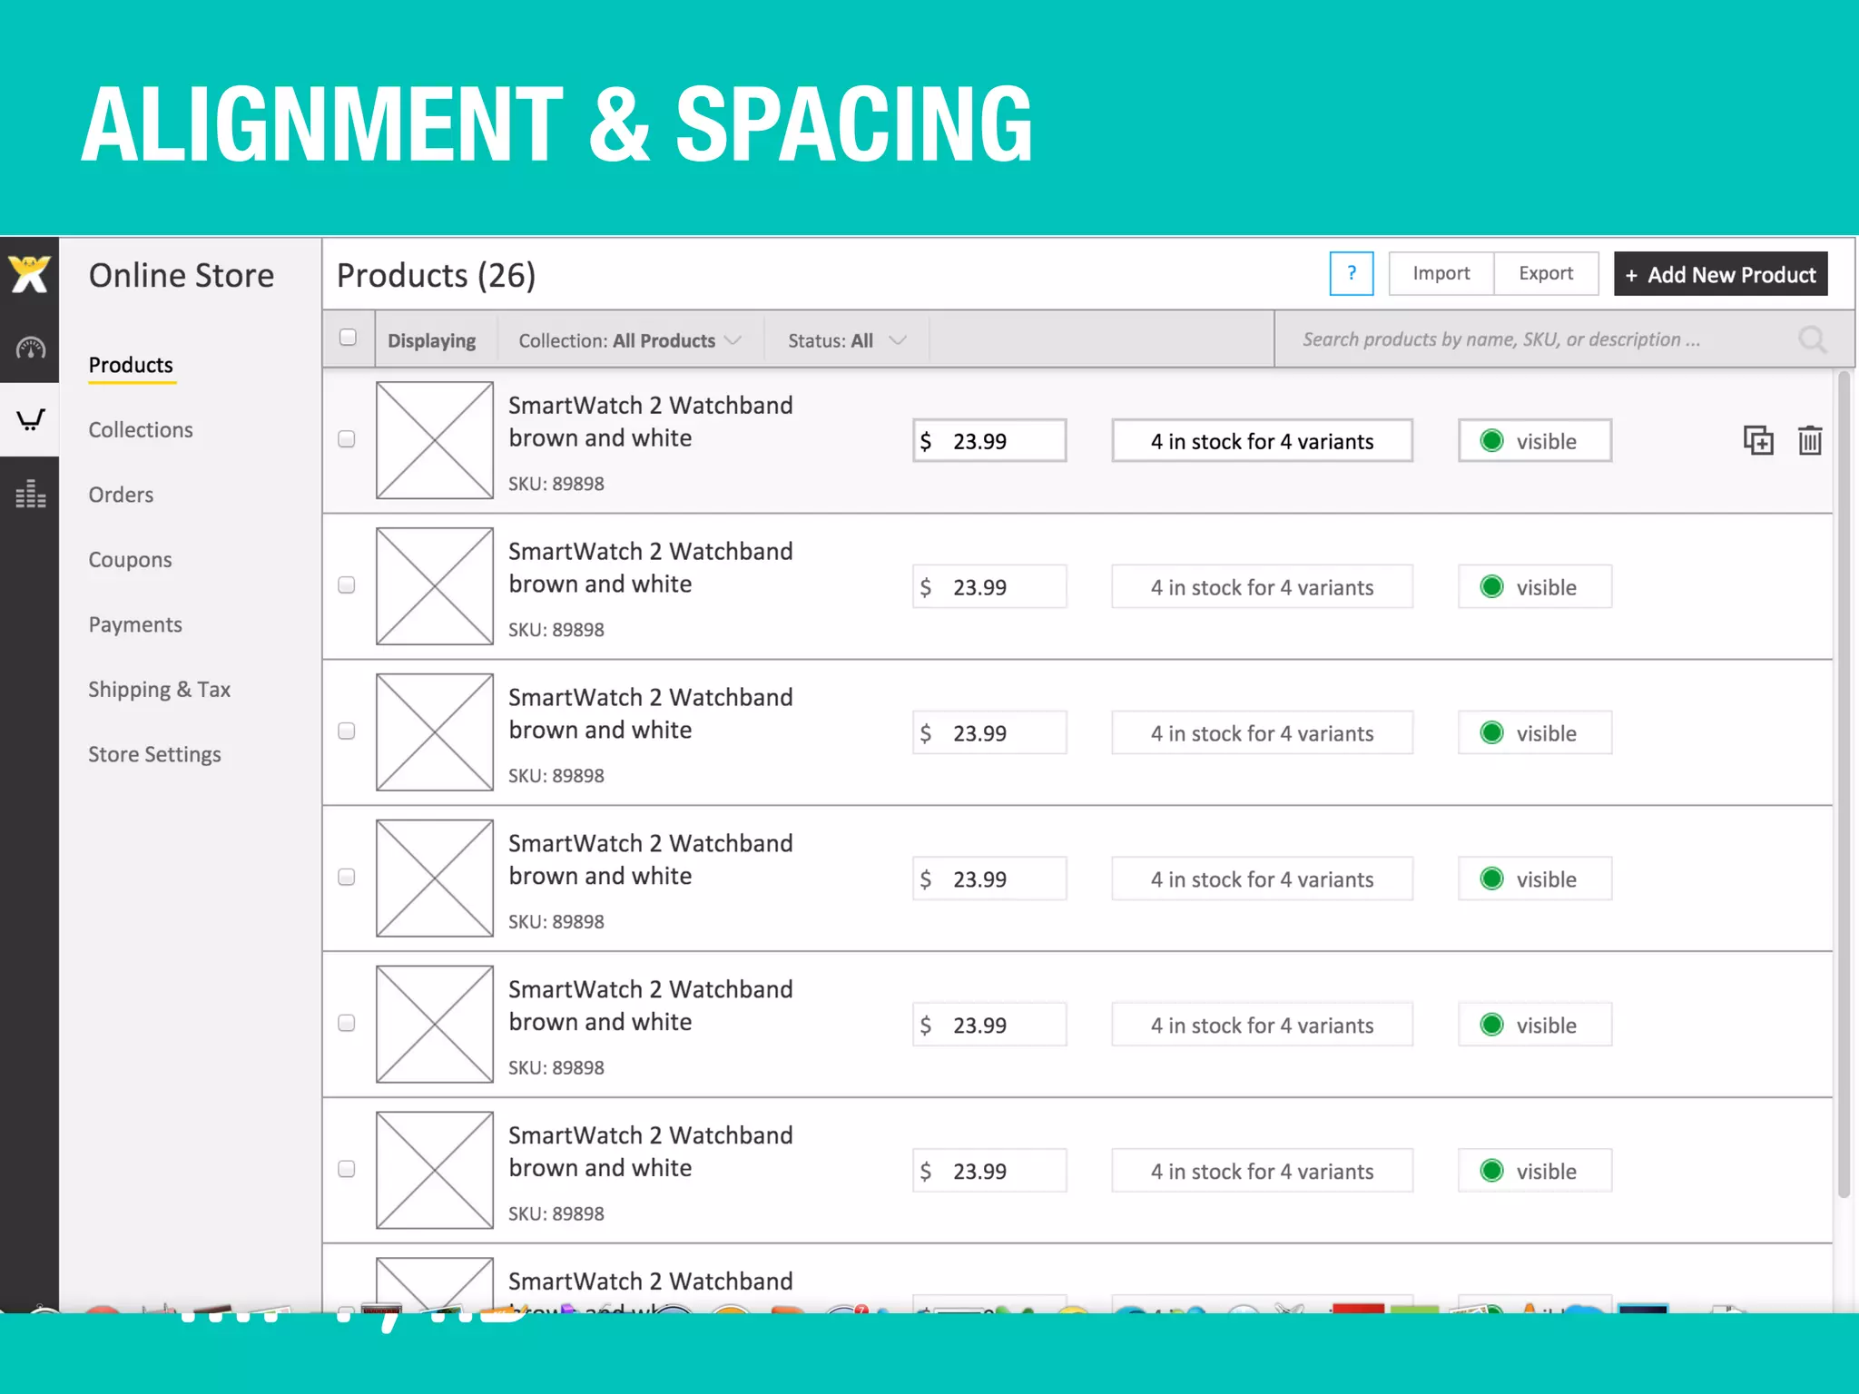The image size is (1859, 1394).
Task: Click the price field in fifth row
Action: click(989, 1025)
